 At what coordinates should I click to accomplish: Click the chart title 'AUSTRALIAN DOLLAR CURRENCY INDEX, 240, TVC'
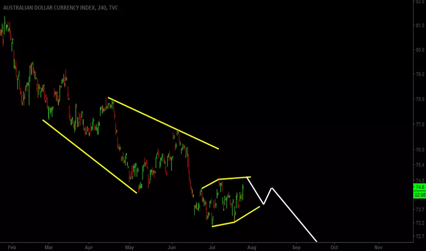click(x=61, y=8)
